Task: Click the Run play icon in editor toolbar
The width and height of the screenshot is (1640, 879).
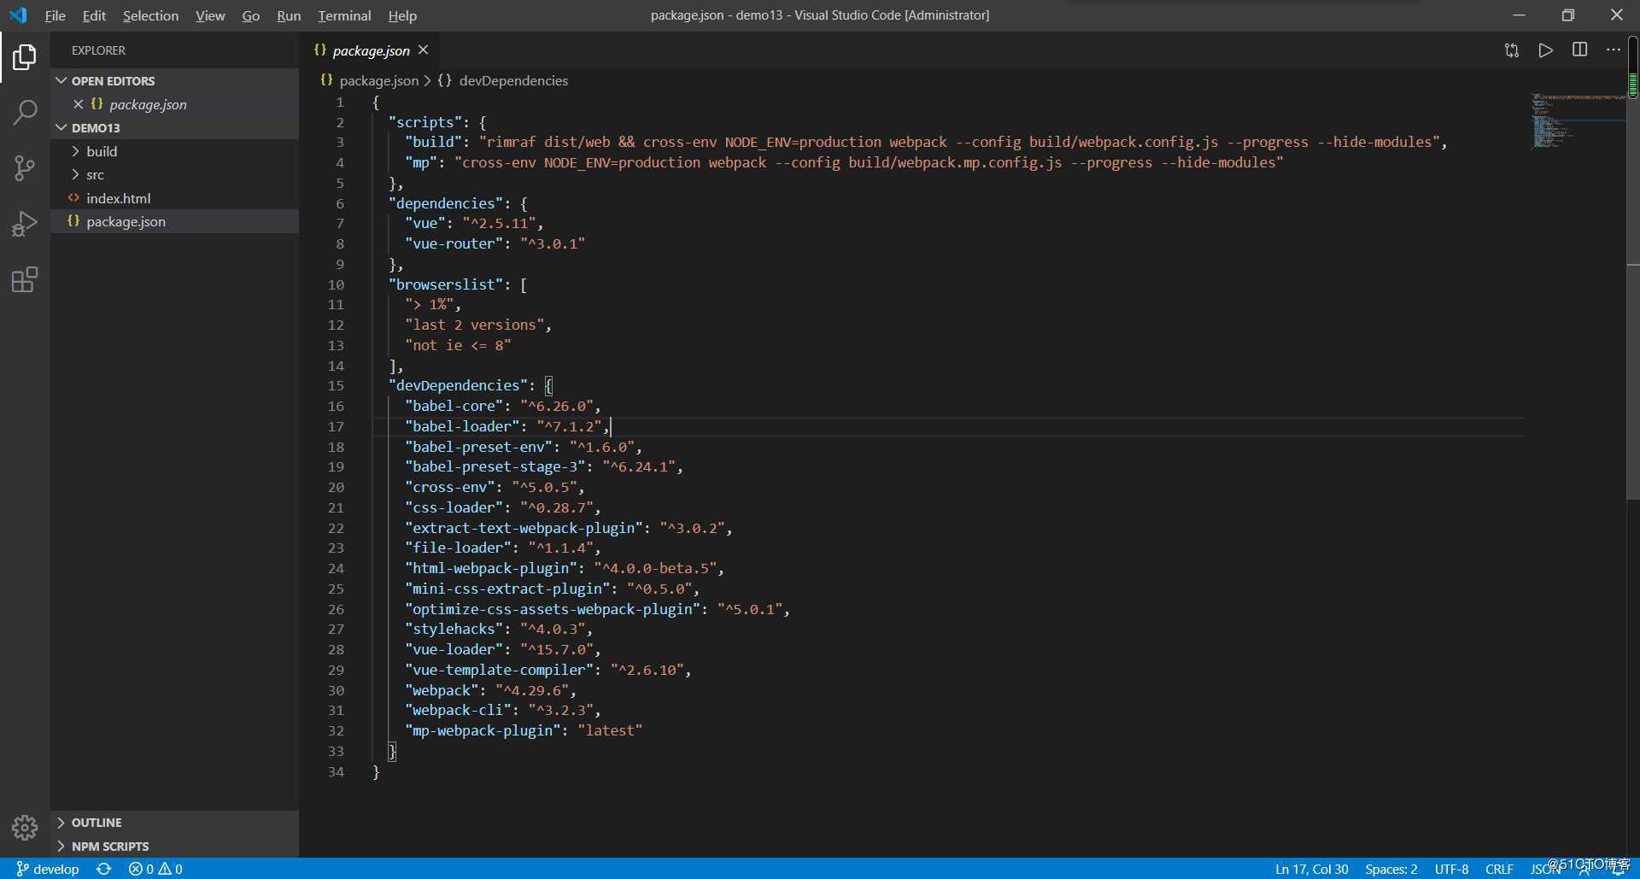Action: (x=1546, y=50)
